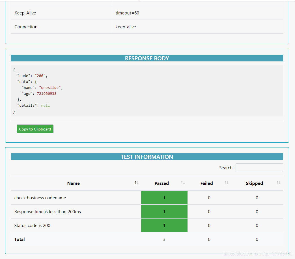This screenshot has height=259, width=295.
Task: Click the keep-alive value cell
Action: click(x=197, y=27)
